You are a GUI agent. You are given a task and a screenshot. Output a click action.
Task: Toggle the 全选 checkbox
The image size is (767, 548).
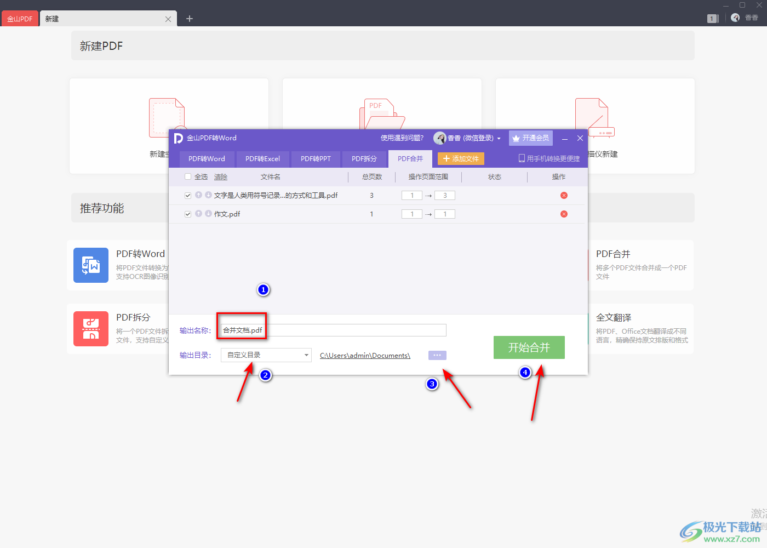point(188,176)
